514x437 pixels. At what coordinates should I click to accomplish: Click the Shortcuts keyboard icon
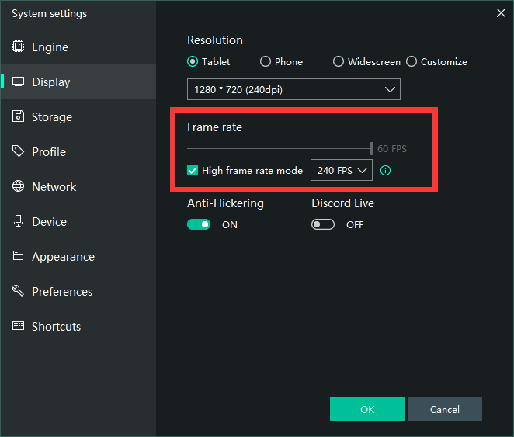[18, 327]
